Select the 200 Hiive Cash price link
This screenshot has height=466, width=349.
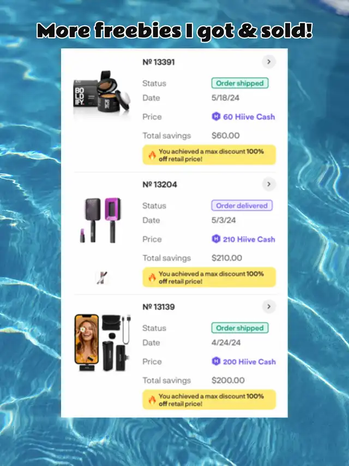tap(244, 362)
